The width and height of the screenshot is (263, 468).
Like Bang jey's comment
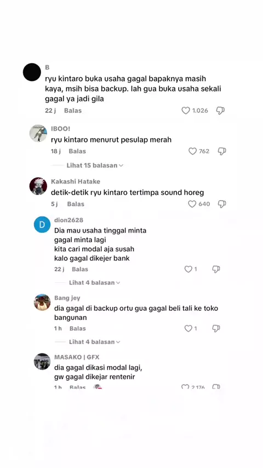click(x=188, y=329)
